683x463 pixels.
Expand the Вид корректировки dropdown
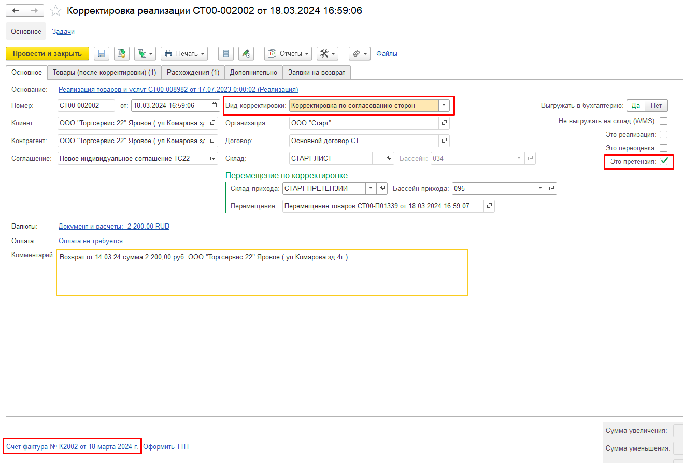point(444,106)
